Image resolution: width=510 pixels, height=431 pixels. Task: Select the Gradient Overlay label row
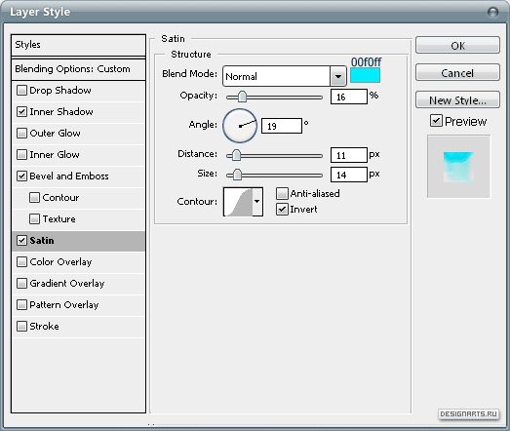coord(67,284)
